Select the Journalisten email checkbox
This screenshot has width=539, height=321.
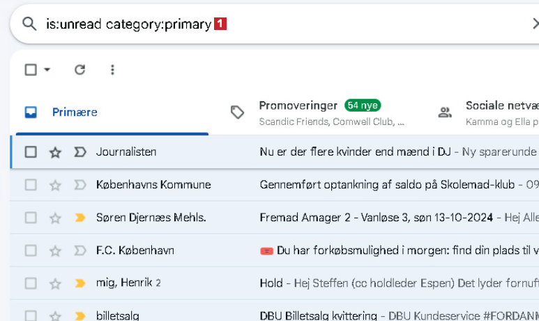point(31,152)
